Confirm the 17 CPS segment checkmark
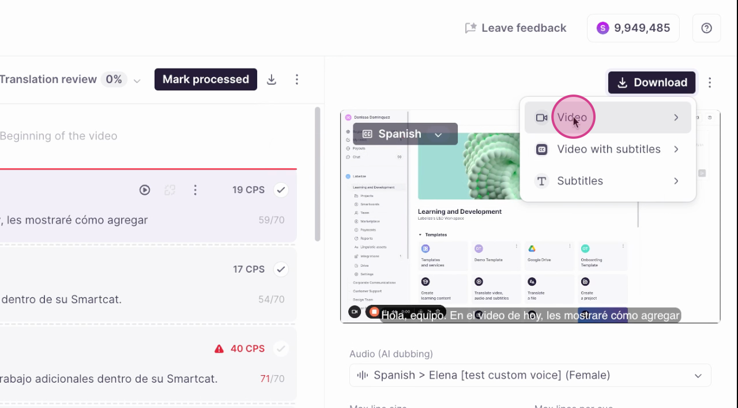The height and width of the screenshot is (408, 738). coord(281,269)
